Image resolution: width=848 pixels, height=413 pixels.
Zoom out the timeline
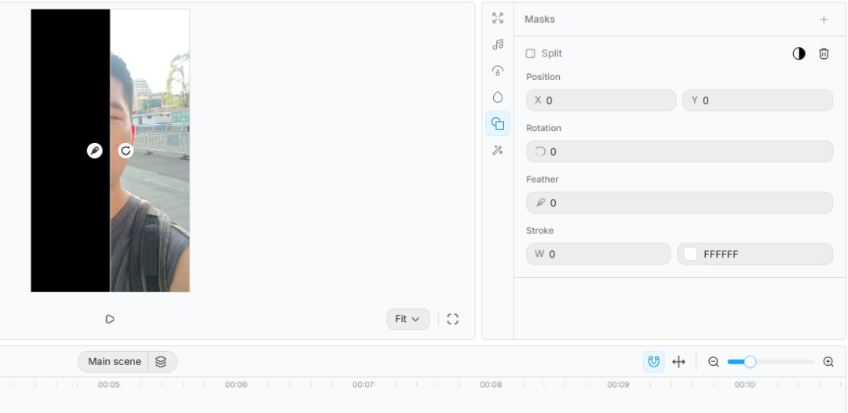713,362
